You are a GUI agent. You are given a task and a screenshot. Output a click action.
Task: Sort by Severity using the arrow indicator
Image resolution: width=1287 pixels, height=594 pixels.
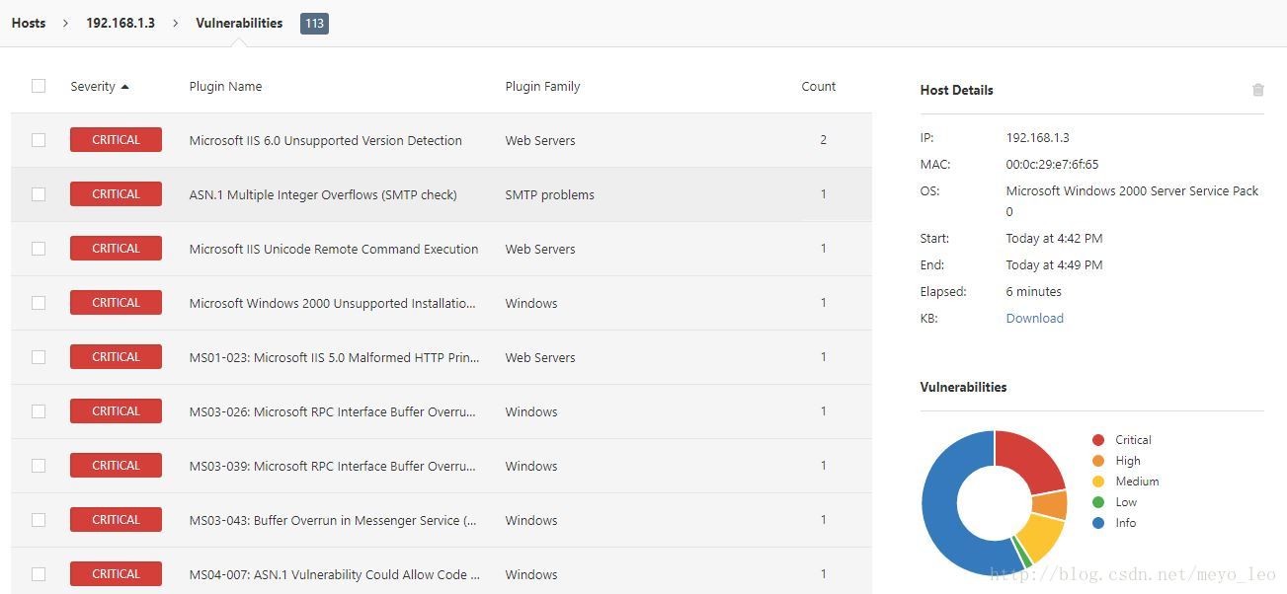pos(125,87)
